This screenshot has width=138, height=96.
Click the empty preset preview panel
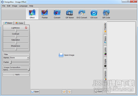coord(121,57)
